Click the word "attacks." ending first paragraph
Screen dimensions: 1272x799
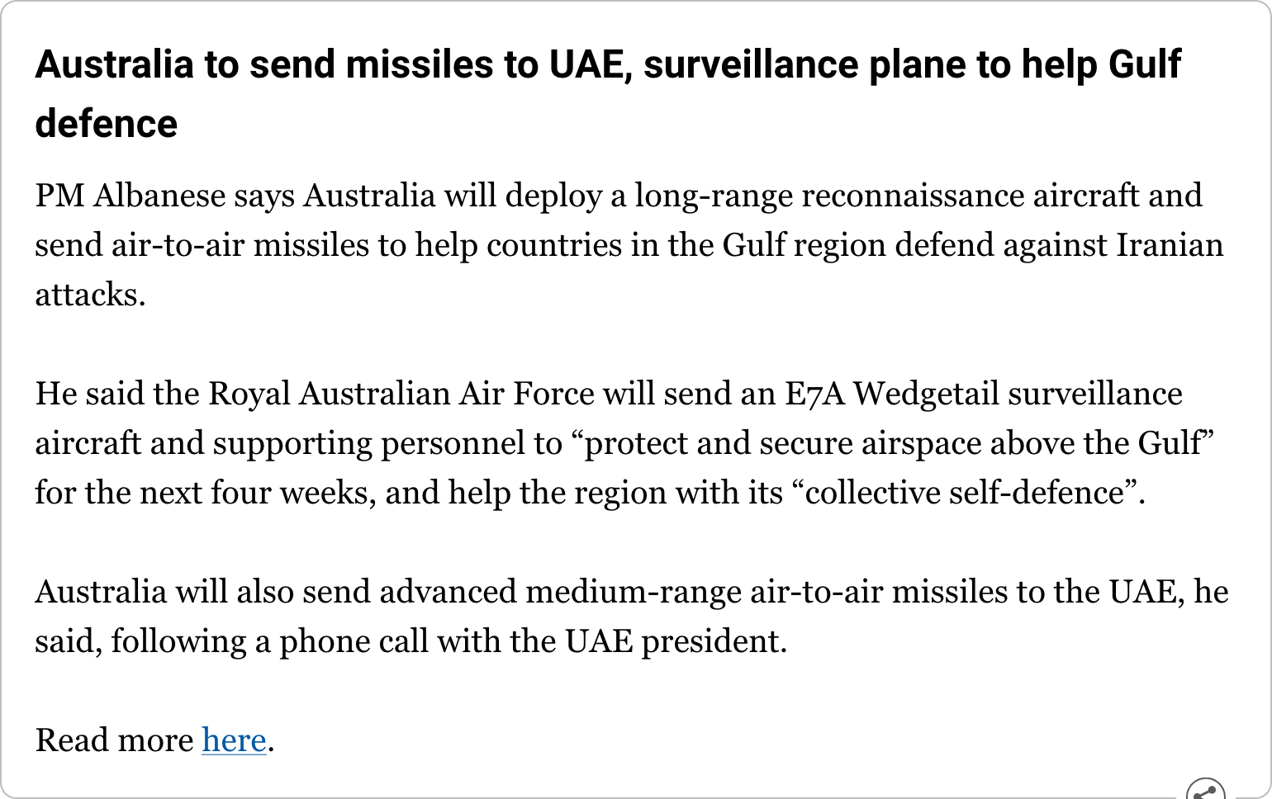[x=90, y=295]
